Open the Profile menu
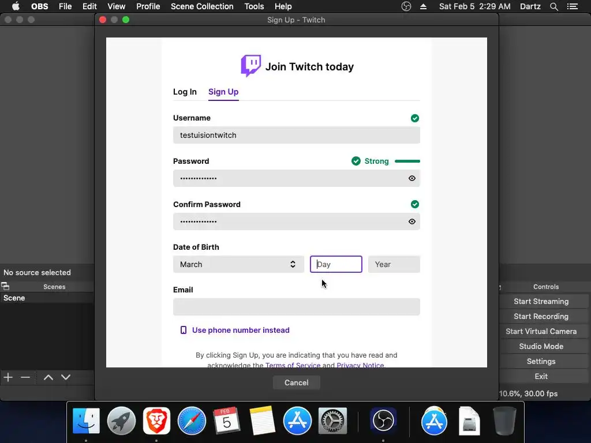Viewport: 591px width, 443px height. click(148, 6)
